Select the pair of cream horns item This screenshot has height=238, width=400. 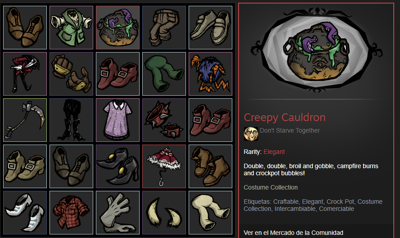[x=164, y=213]
